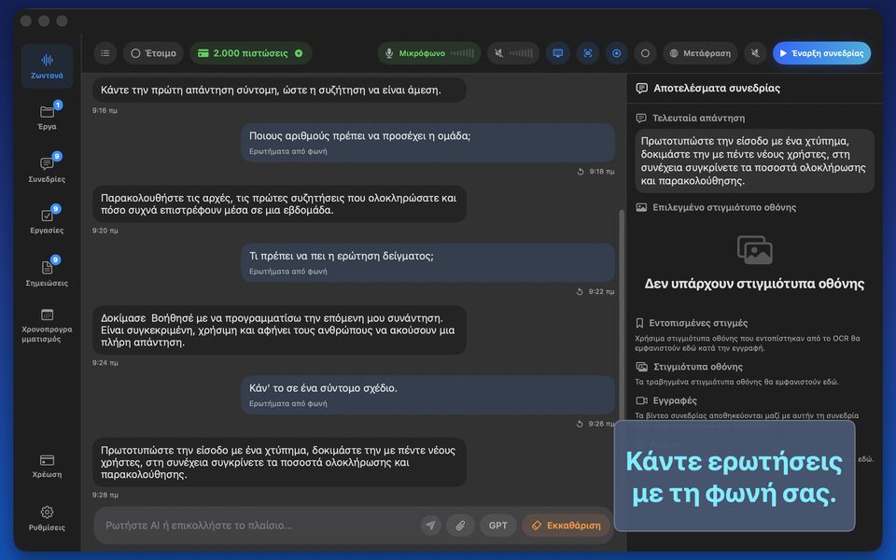Click the last answer text in results panel
896x560 pixels.
[x=754, y=161]
